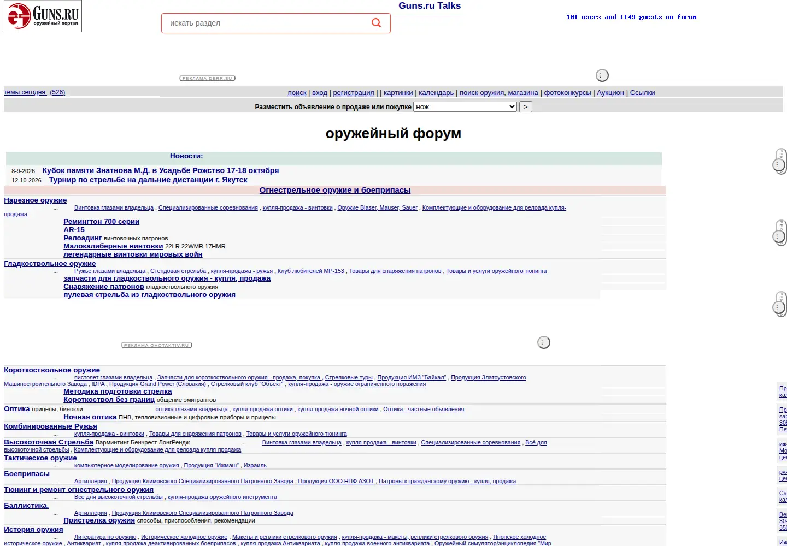
Task: Open the Релоадинг subforum
Action: (83, 238)
